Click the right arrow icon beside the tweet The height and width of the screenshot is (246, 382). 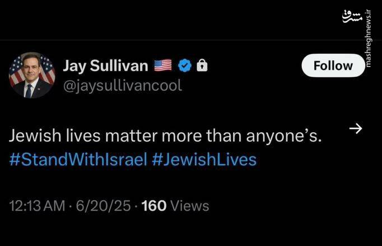[x=355, y=129]
